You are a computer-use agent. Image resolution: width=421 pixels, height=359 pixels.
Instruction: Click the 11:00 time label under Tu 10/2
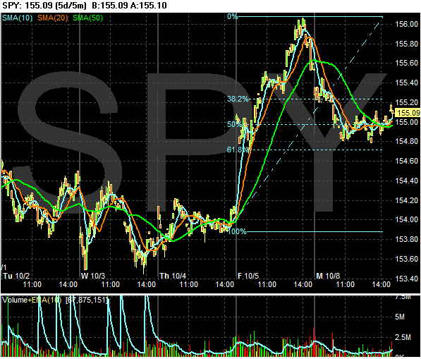[x=32, y=284]
